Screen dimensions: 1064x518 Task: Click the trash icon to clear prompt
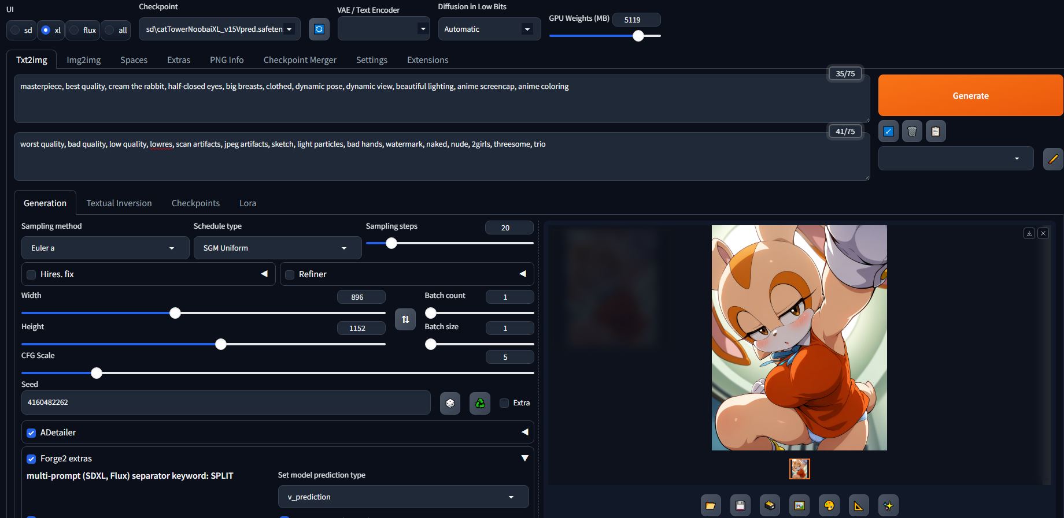(912, 132)
